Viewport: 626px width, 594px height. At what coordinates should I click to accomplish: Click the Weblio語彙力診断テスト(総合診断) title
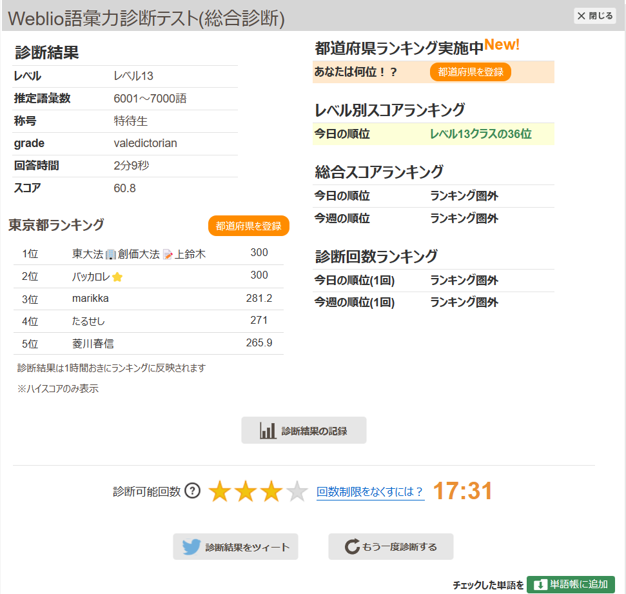pyautogui.click(x=146, y=18)
